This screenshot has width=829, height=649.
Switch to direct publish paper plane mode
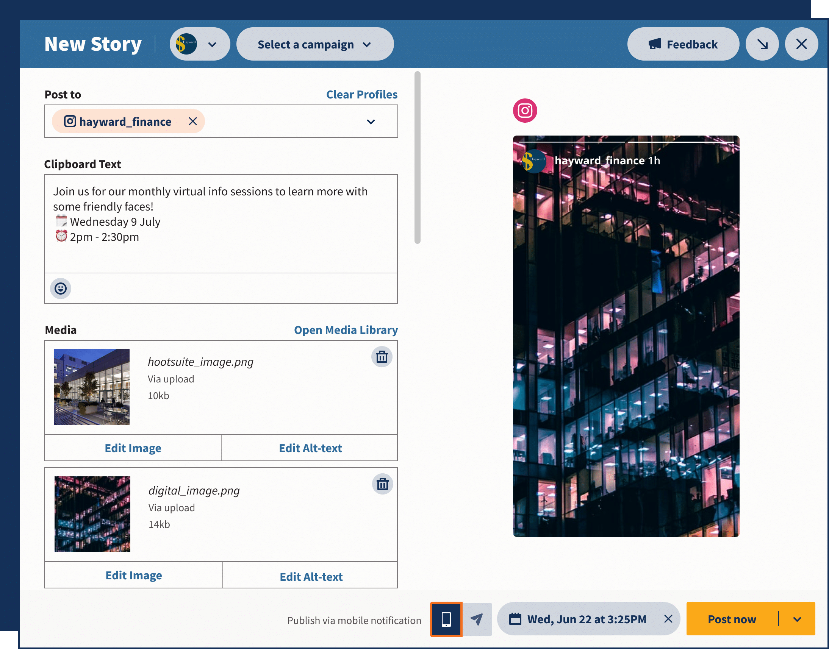pos(477,619)
